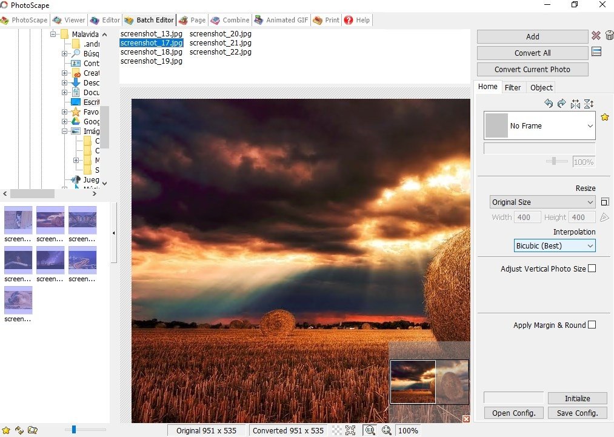Select screenshot_17.jpg in file list
Viewport: 614px width, 437px height.
tap(151, 42)
